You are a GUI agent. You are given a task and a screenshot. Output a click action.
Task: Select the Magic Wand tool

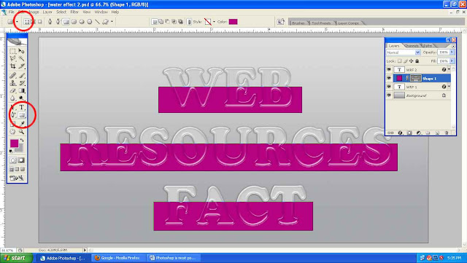point(21,58)
